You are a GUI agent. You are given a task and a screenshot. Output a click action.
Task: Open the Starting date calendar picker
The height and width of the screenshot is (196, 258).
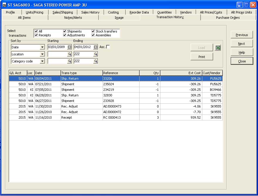69,47
